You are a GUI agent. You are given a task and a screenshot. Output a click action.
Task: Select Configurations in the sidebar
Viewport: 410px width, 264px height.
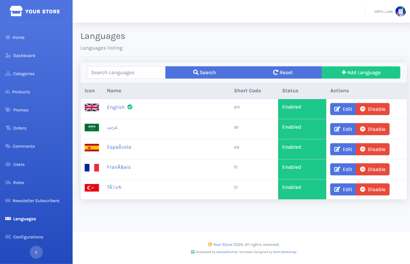(36, 237)
